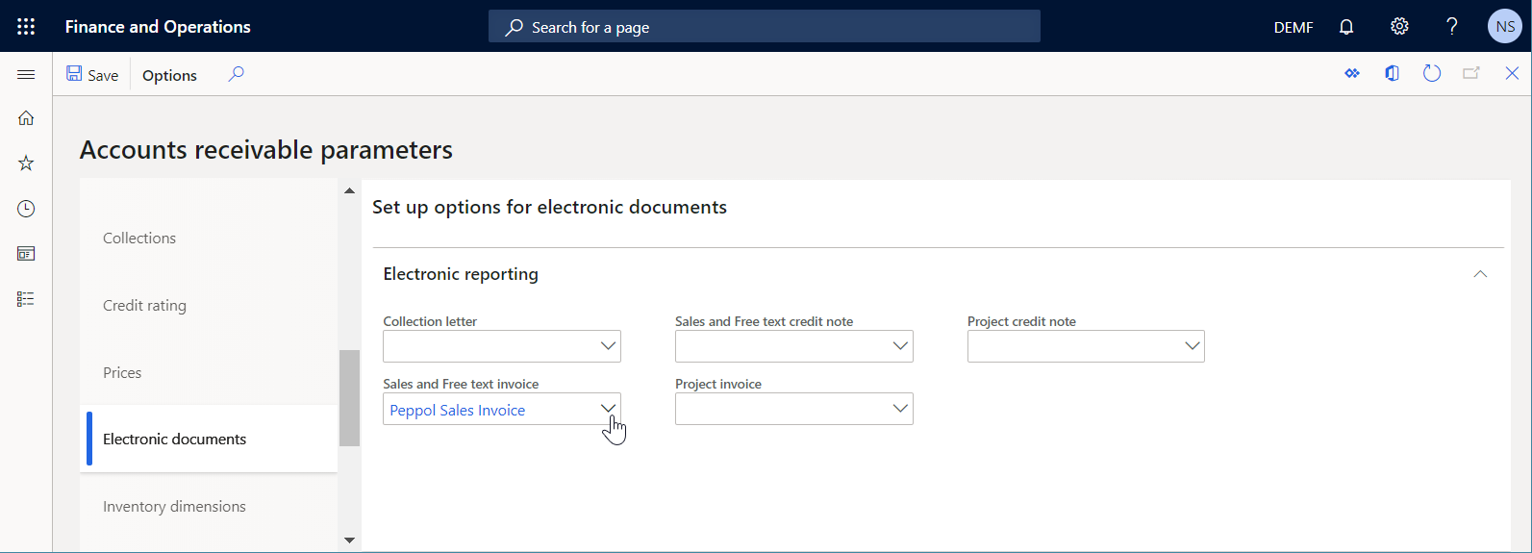
Task: Click the Finance and Operations title
Action: coord(158,27)
